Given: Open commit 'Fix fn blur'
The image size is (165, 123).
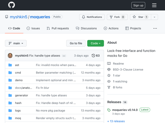Looking at the screenshot, I should pos(43,88).
